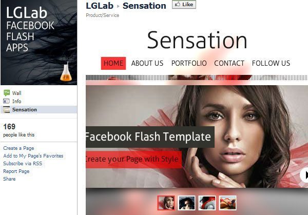Image resolution: width=308 pixels, height=215 pixels.
Task: Click Subscribe via RSS link
Action: [23, 164]
